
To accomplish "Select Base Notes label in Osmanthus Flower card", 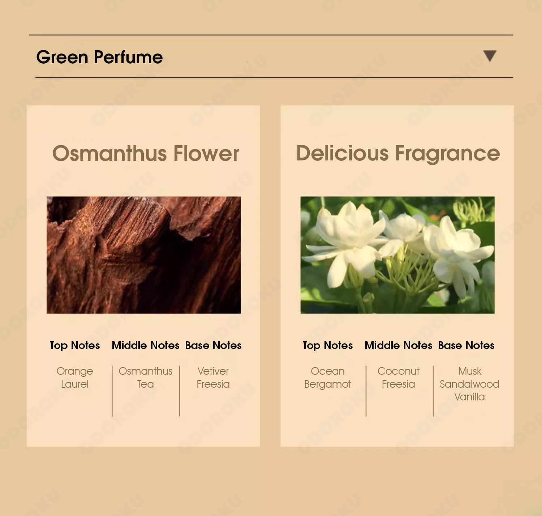I will tap(213, 345).
